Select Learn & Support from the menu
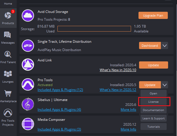This screenshot has width=177, height=136. [153, 118]
